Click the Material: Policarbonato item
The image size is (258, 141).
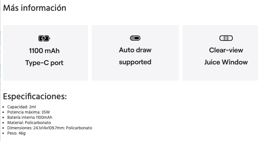pos(29,123)
